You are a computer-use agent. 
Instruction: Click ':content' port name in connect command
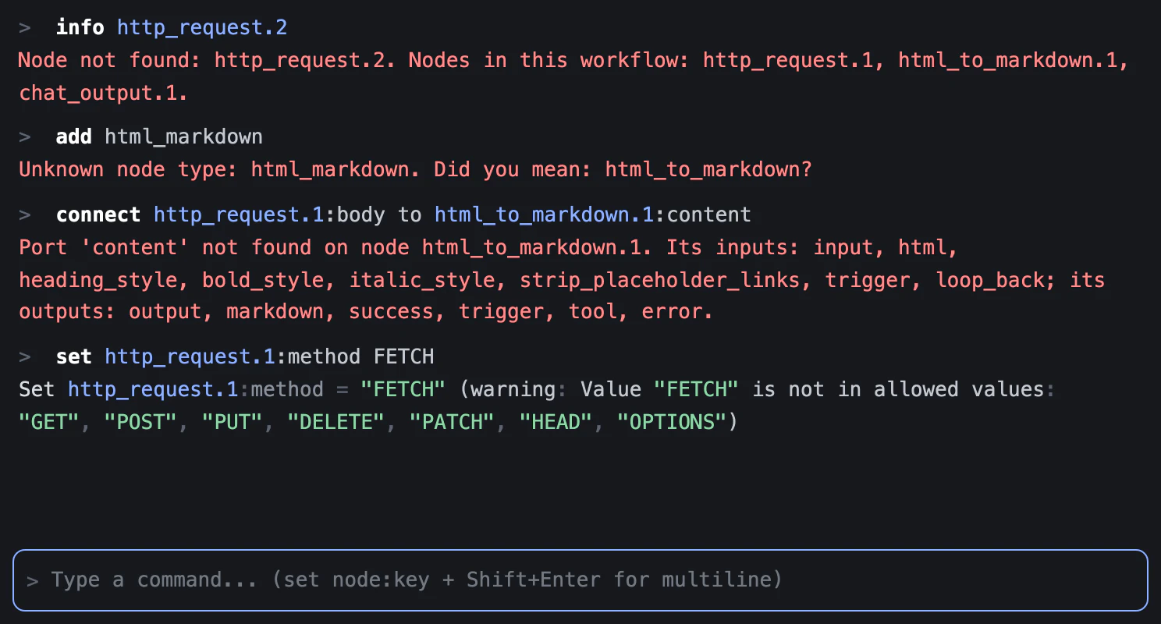702,215
